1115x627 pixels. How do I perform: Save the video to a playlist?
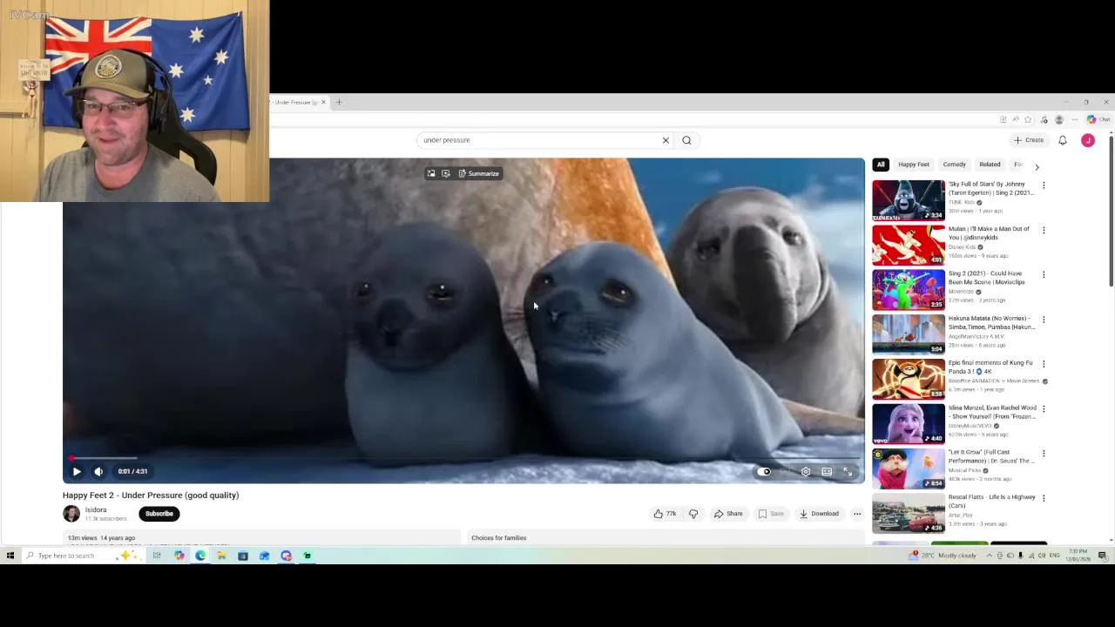(771, 514)
